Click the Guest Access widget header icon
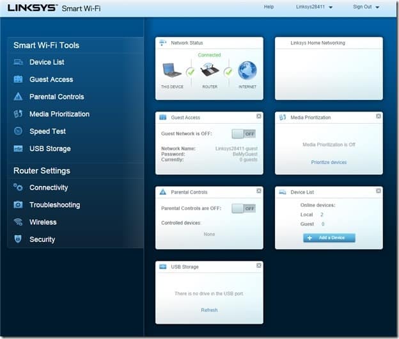 [x=163, y=117]
